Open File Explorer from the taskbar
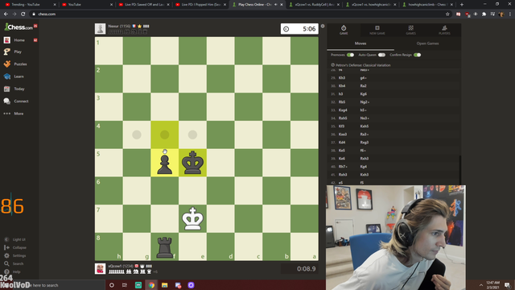This screenshot has height=290, width=515. pos(164,285)
